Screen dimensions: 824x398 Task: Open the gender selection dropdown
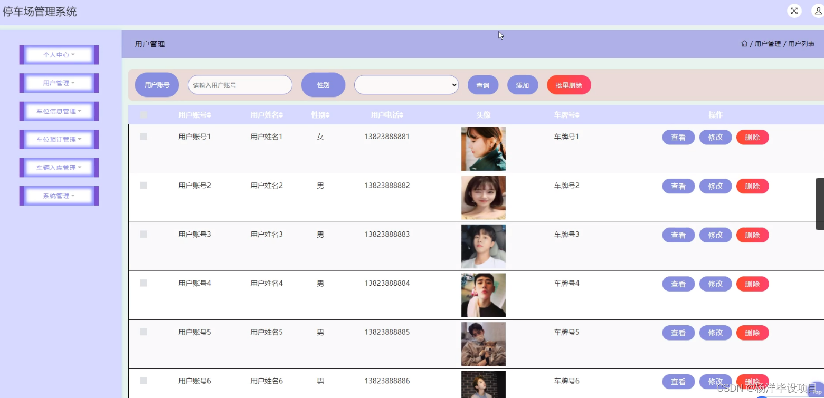point(406,84)
